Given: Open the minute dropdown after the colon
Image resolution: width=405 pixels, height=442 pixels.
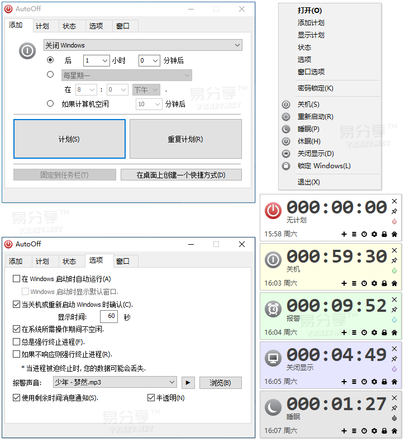Looking at the screenshot, I should click(x=117, y=89).
